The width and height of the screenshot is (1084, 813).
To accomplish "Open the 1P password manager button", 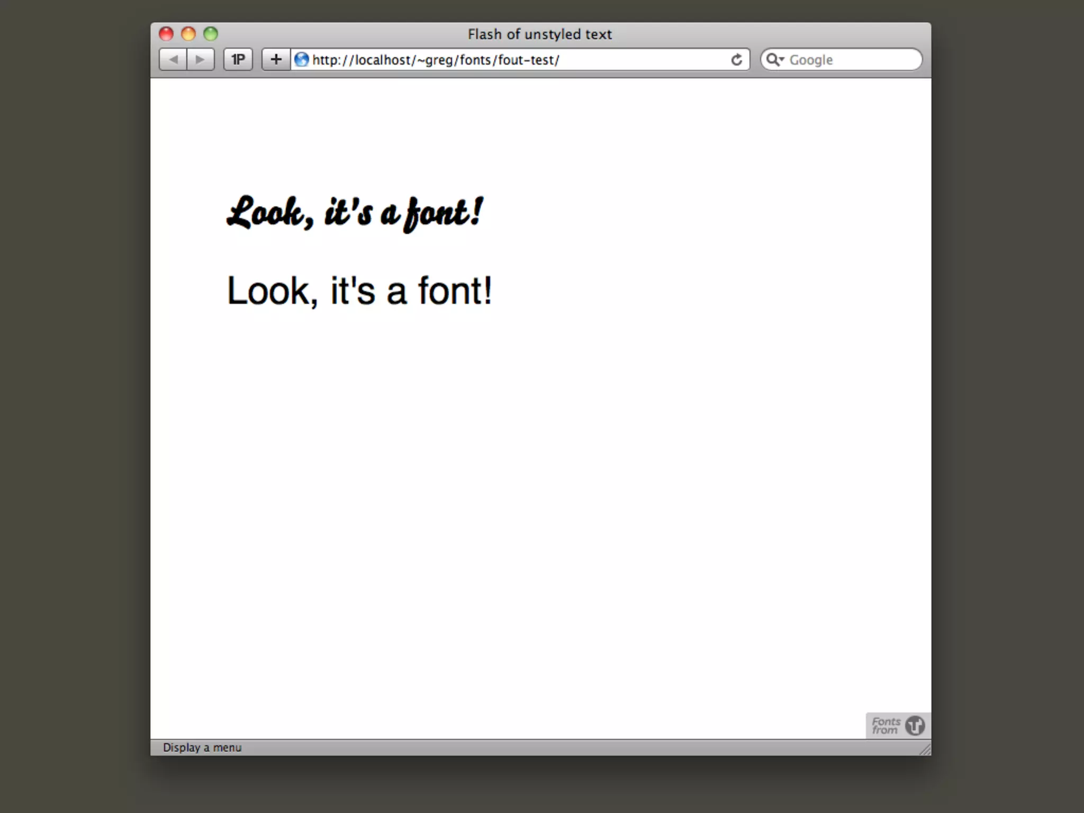I will click(238, 59).
